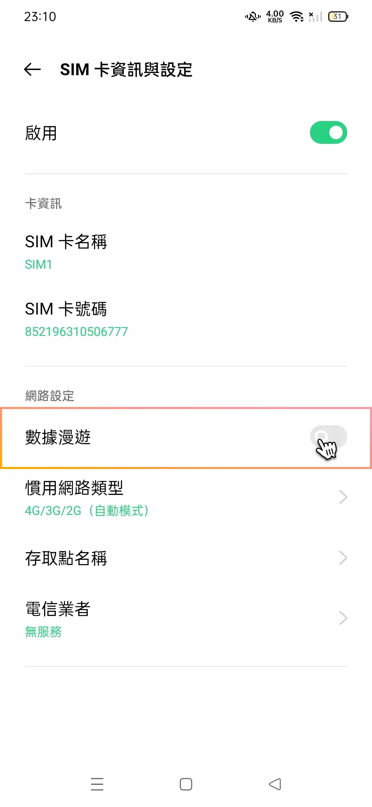Tap the back arrow to leave SIM settings
This screenshot has width=372, height=807.
(31, 70)
